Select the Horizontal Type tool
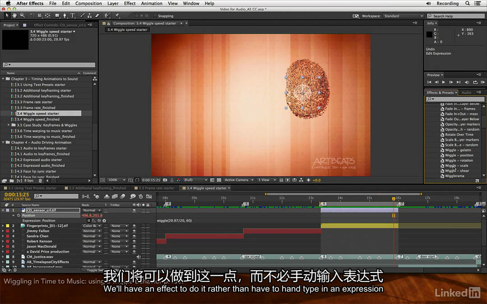The width and height of the screenshot is (487, 304). (72, 15)
